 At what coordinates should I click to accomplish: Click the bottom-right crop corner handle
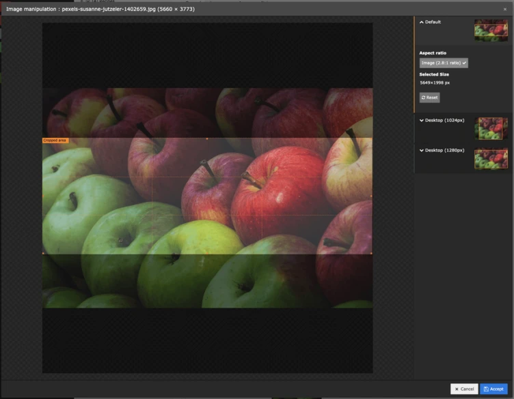[x=372, y=254]
